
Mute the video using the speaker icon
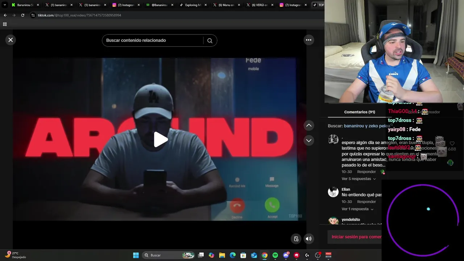(308, 239)
